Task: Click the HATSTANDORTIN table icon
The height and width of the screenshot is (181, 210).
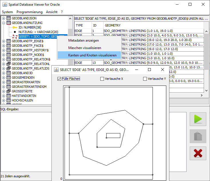Action: click(9, 96)
